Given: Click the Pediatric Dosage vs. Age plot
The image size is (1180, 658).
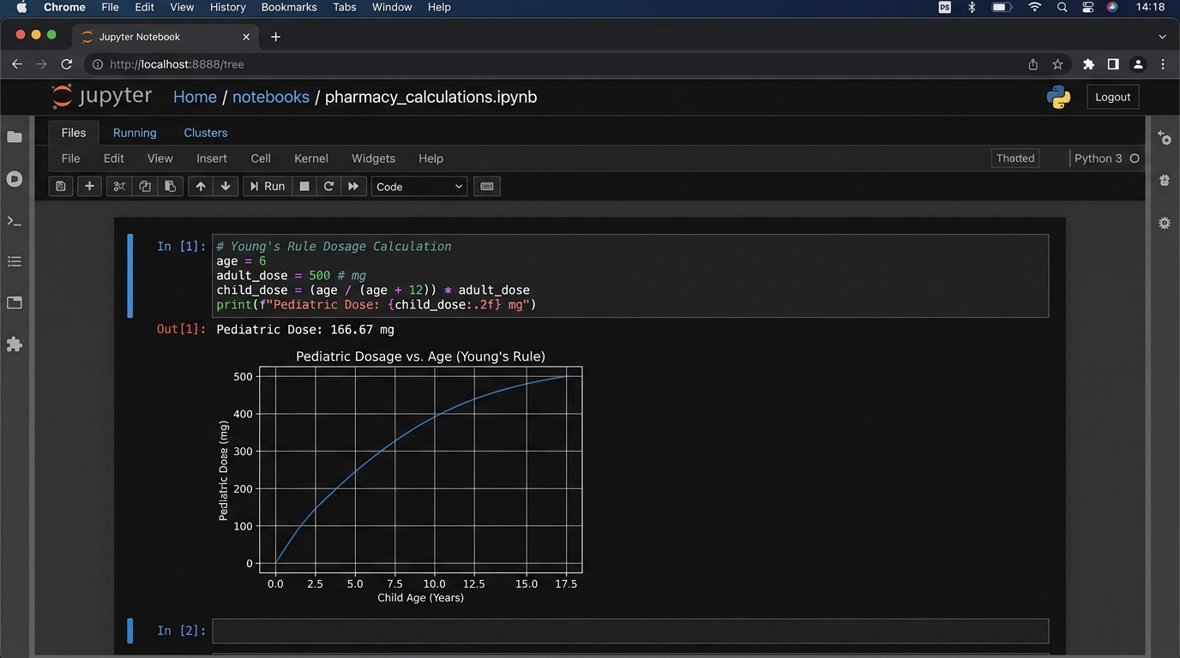Looking at the screenshot, I should (400, 476).
